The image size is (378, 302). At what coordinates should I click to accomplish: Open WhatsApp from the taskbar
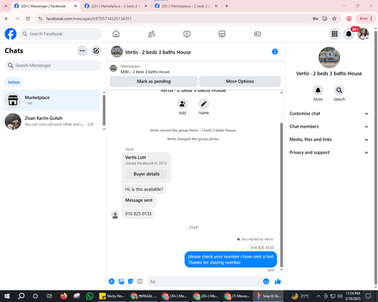point(89,296)
